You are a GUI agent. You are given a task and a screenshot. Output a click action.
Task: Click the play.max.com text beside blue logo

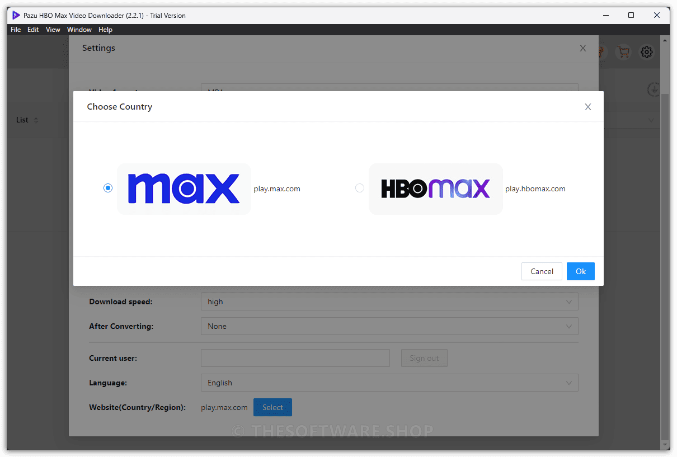tap(277, 189)
